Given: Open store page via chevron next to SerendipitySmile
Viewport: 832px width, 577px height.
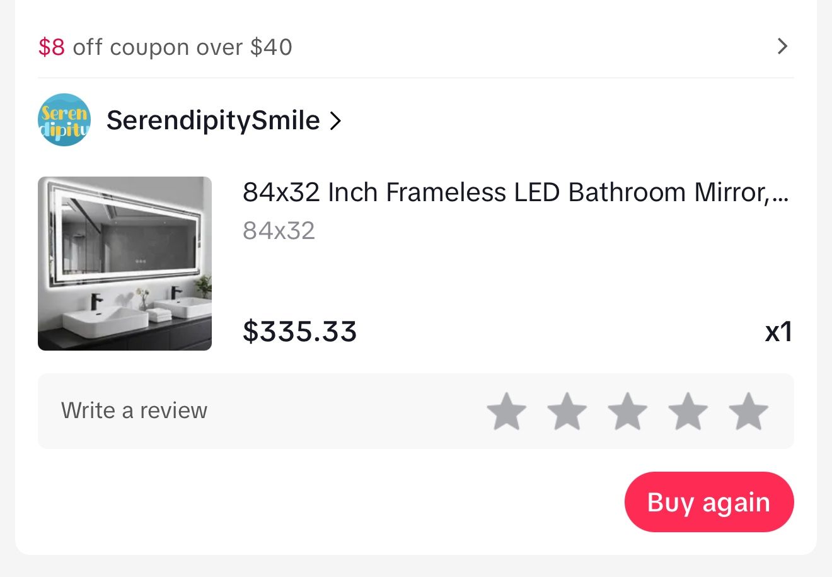Looking at the screenshot, I should (336, 120).
